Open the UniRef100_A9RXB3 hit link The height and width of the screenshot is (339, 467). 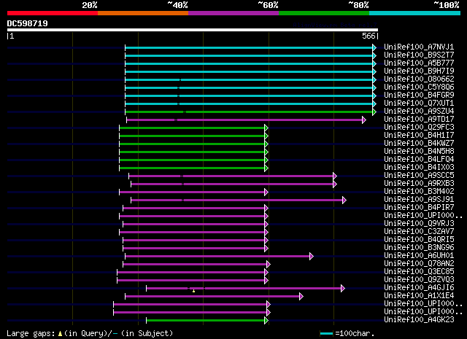tap(419, 184)
